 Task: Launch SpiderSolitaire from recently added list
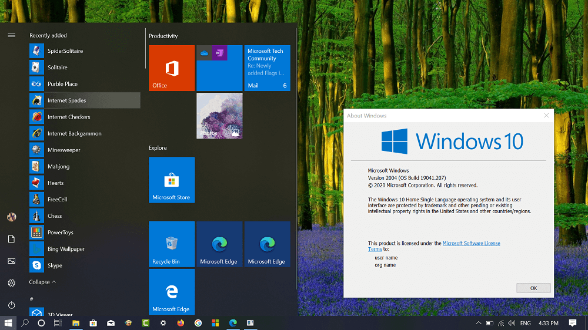tap(85, 50)
